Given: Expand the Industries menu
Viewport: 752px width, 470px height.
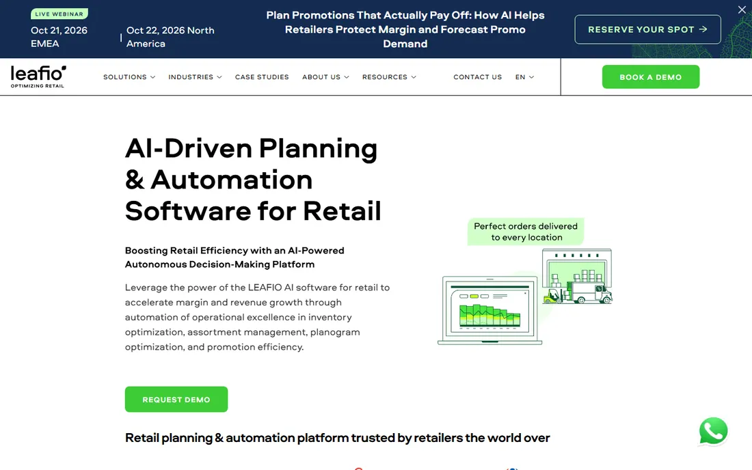Looking at the screenshot, I should click(x=195, y=77).
